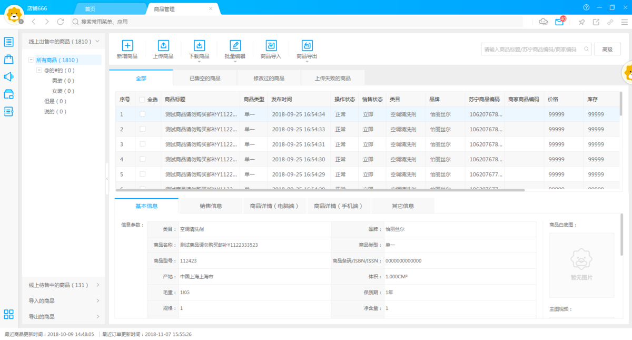Open the 销售信息 tab

pyautogui.click(x=210, y=206)
